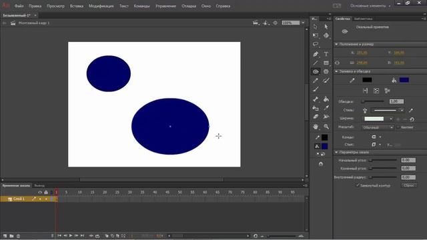Select the Zoom magnifier tool
The image size is (427, 240).
[326, 127]
